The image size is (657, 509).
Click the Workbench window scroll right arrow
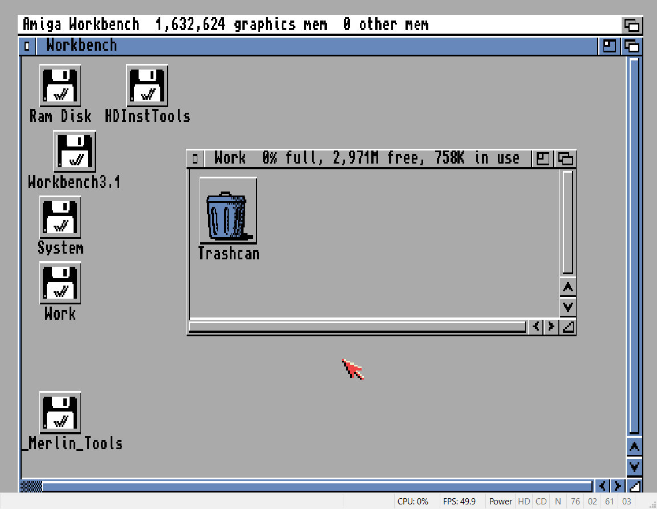tap(618, 486)
